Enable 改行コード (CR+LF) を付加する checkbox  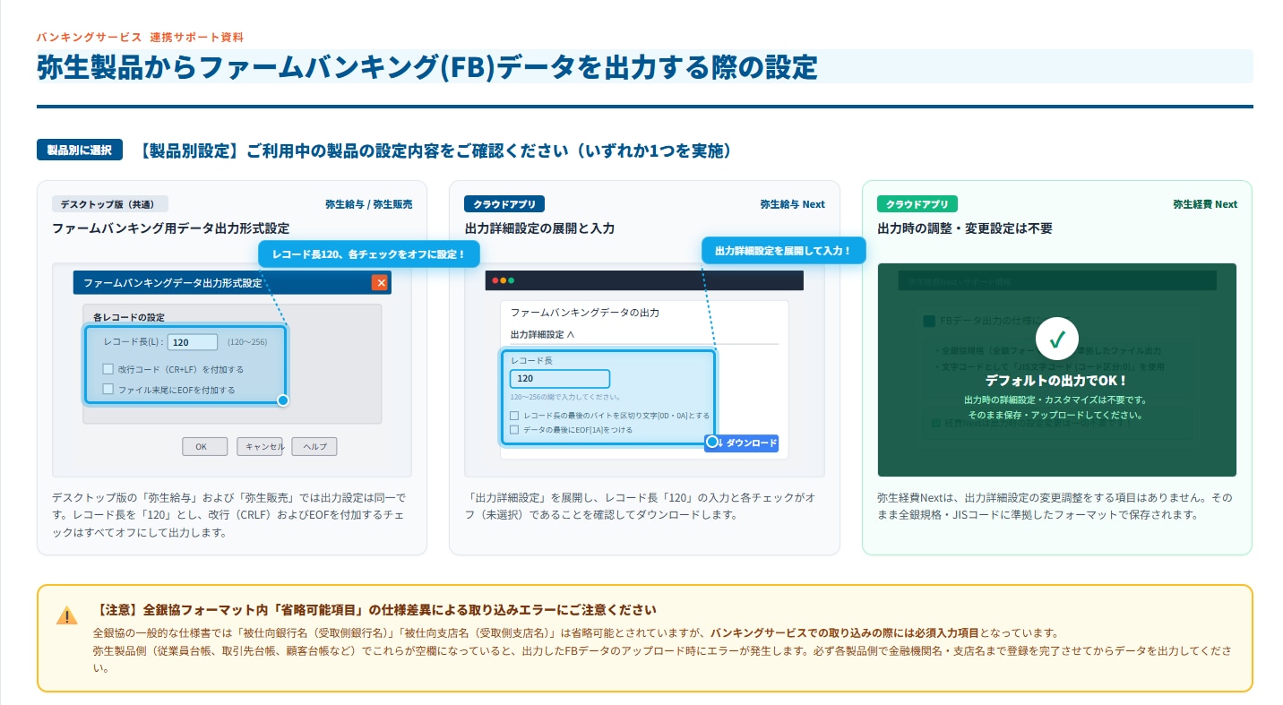108,368
